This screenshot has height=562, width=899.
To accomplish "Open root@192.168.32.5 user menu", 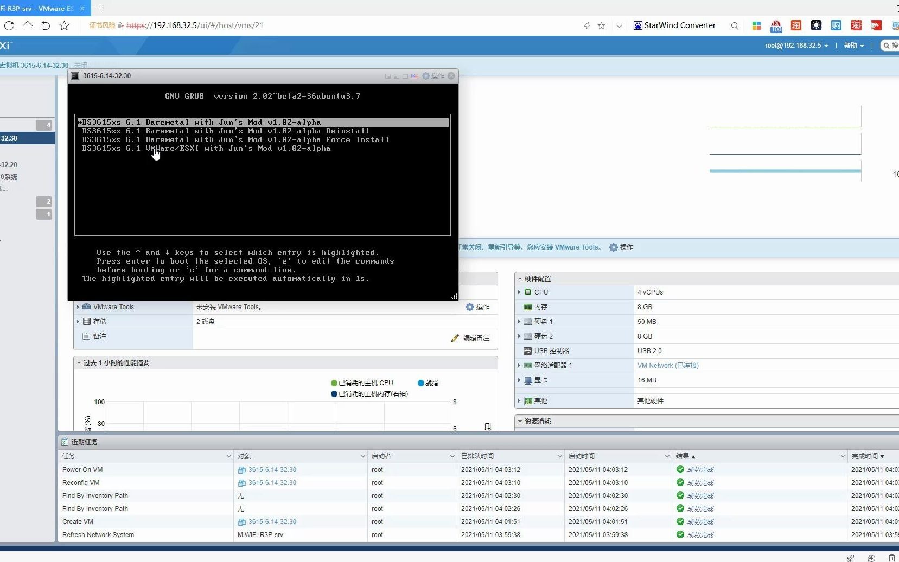I will 796,46.
